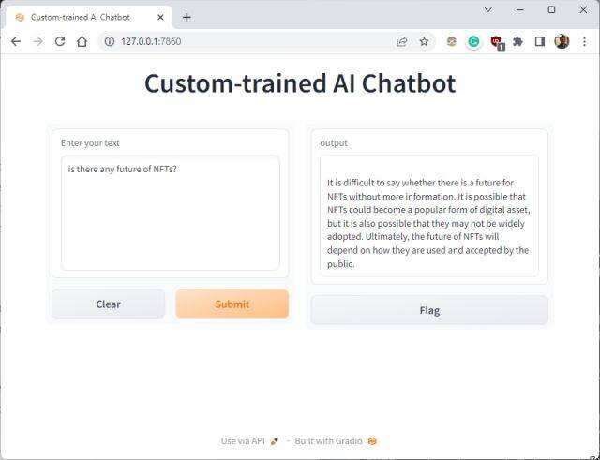The image size is (600, 460).
Task: Select the Custom-trained AI Chatbot tab
Action: 90,17
